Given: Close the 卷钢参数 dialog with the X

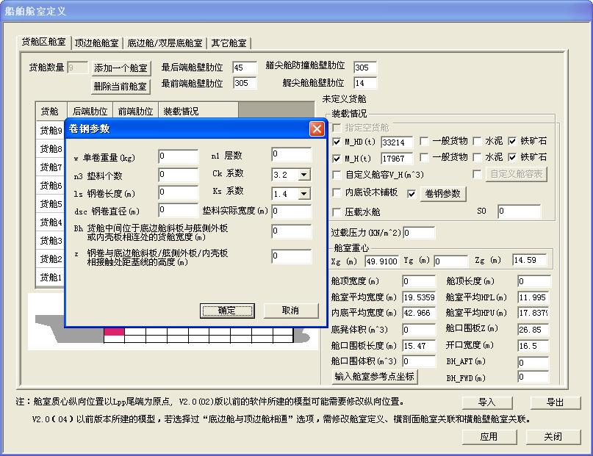Looking at the screenshot, I should [317, 129].
